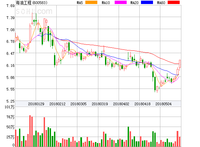The image size is (200, 147).
Task: Click the red MA60 legend swatch
Action: pos(174,2)
